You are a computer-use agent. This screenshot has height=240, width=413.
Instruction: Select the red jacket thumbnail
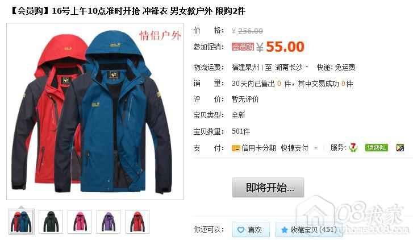pyautogui.click(x=137, y=222)
